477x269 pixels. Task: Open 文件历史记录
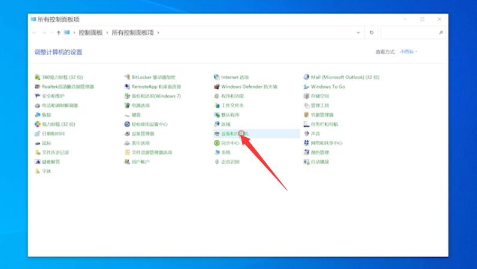tap(52, 152)
